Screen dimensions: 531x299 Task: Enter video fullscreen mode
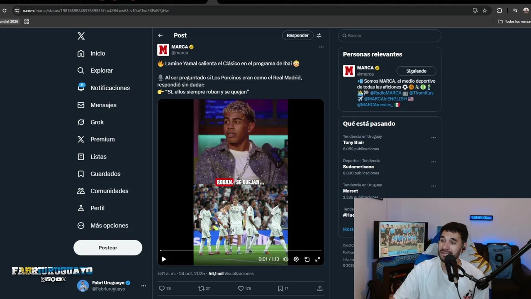point(317,259)
